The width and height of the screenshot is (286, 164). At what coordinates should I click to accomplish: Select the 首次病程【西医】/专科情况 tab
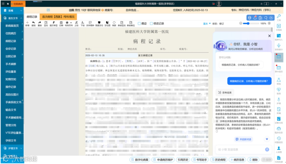point(58,17)
